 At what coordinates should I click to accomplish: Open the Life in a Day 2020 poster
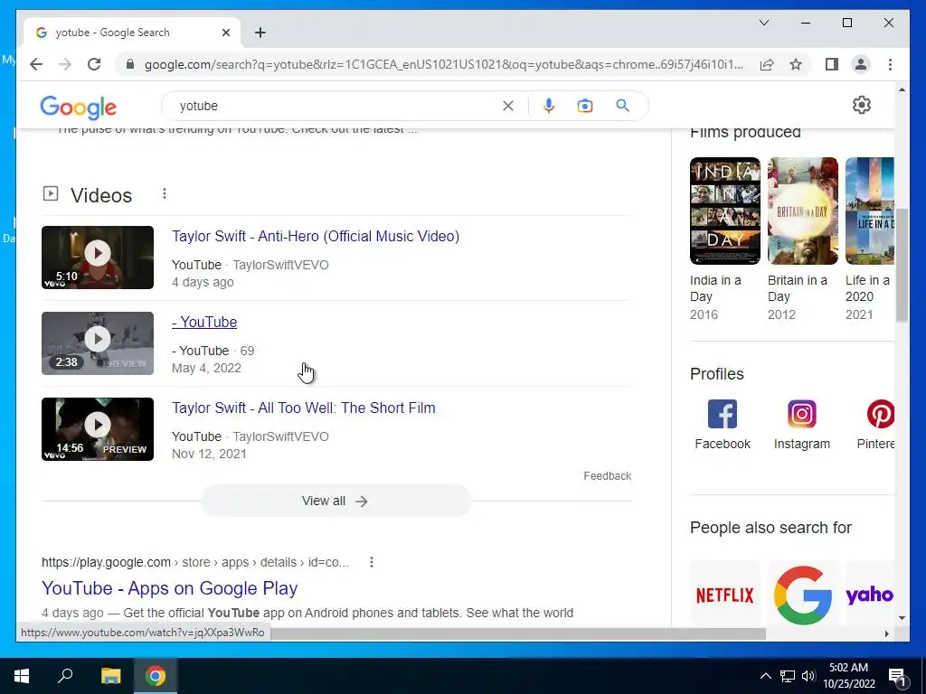point(869,211)
